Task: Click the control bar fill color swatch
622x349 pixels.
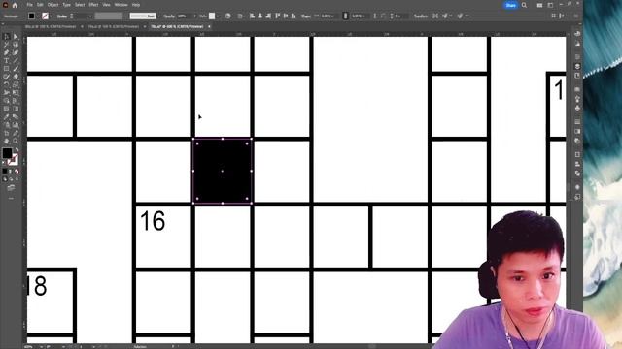Action: tap(31, 16)
